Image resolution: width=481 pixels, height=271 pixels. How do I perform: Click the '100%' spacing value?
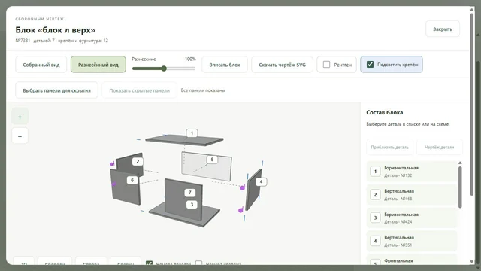[190, 59]
